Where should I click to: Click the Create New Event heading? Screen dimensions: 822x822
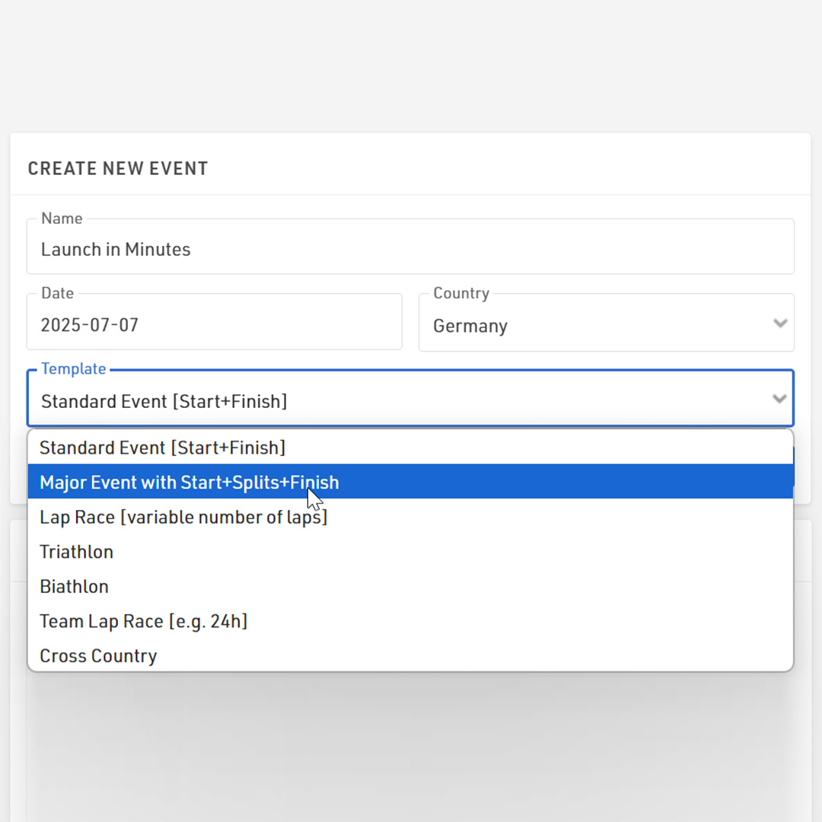(x=118, y=168)
